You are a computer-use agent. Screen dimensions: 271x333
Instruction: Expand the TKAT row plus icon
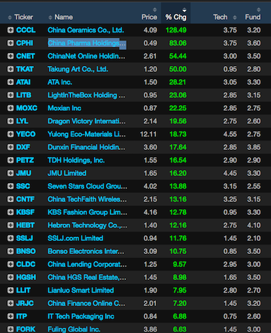pos(10,69)
